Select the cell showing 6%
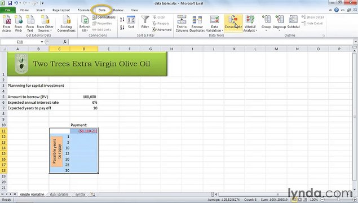Screen dimensions: 358x203 pyautogui.click(x=84, y=103)
